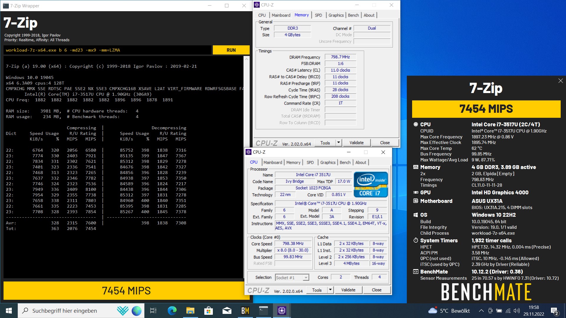The height and width of the screenshot is (318, 566).
Task: Open the notification center icon
Action: pyautogui.click(x=555, y=311)
